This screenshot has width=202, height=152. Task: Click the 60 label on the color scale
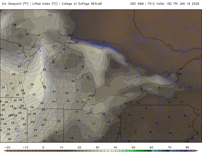tap(151, 147)
